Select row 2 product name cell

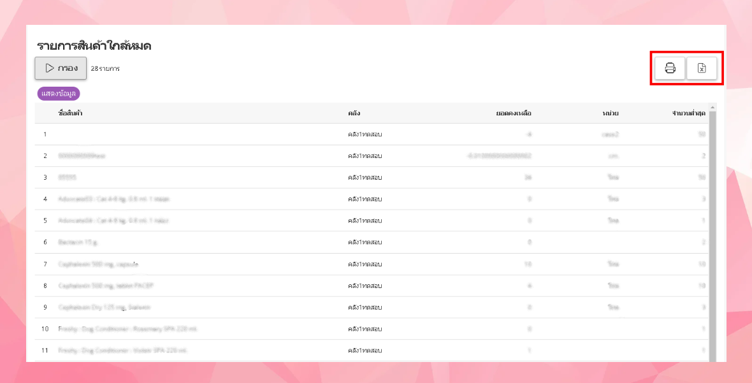(x=82, y=156)
